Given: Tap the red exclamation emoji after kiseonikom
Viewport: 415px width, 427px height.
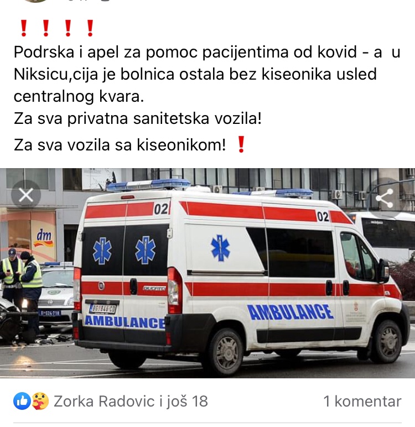Looking at the screenshot, I should pyautogui.click(x=241, y=144).
